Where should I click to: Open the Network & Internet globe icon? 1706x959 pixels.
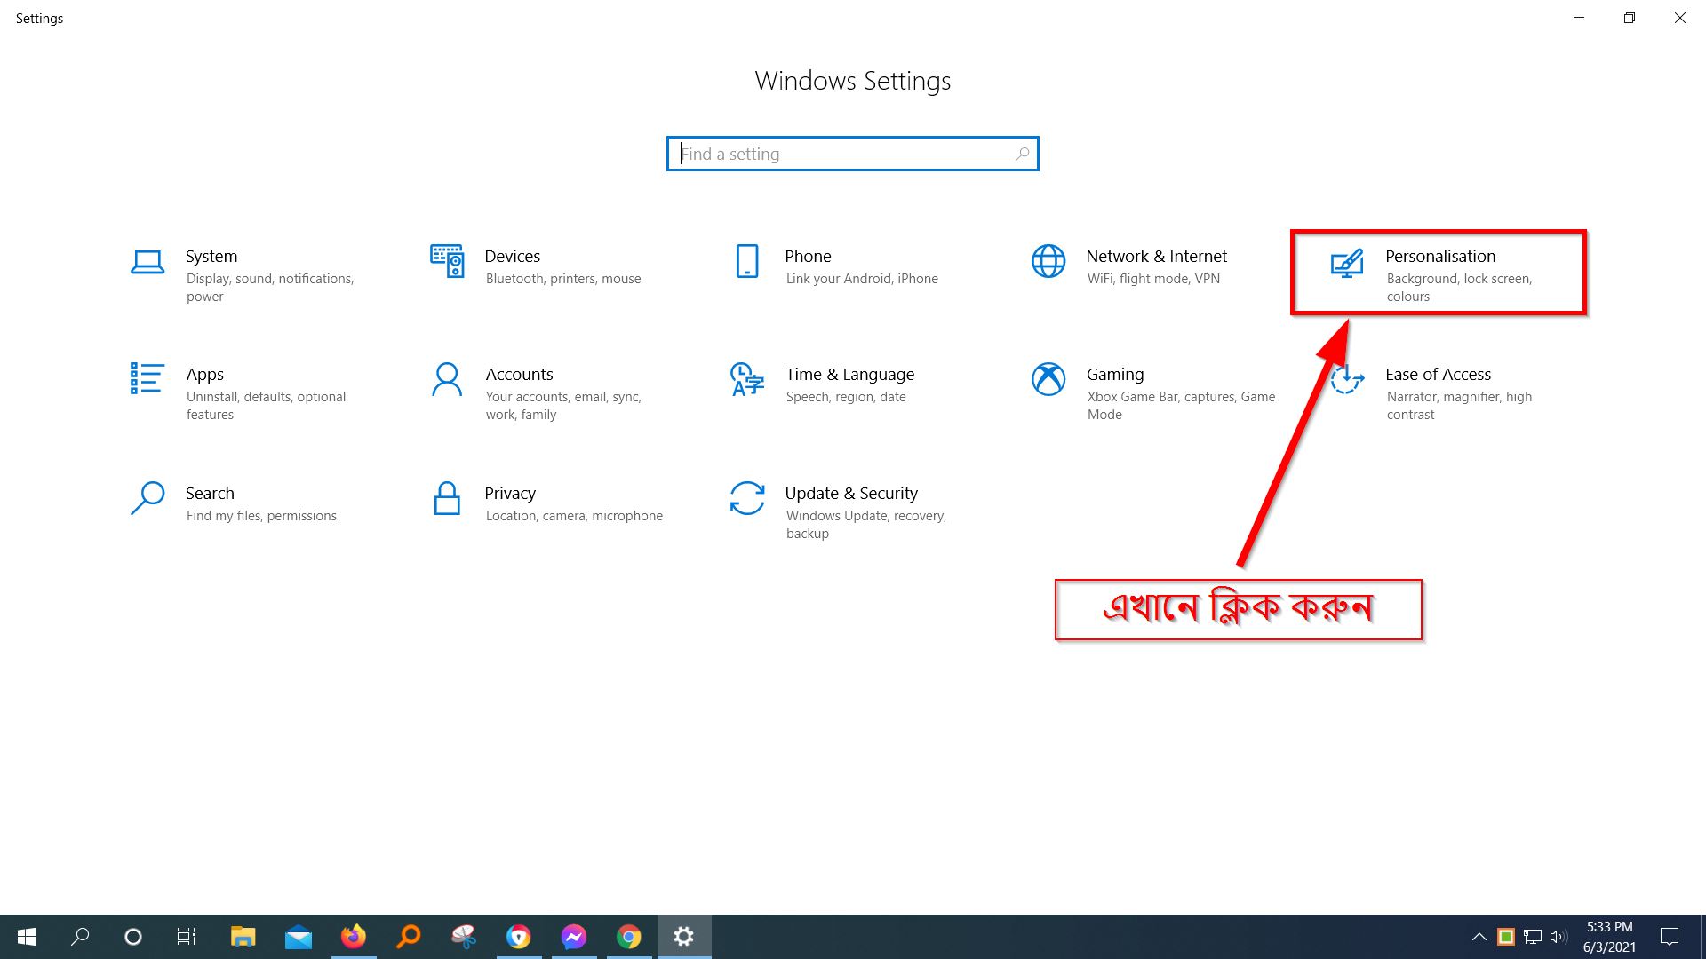click(1048, 261)
